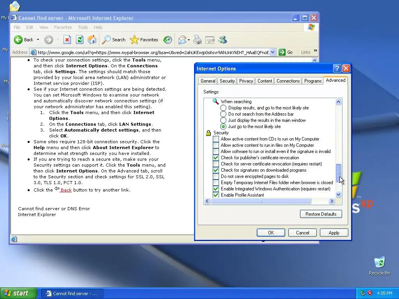Screen dimensions: 399x299
Task: Open the History icon in toolbar
Action: [168, 40]
